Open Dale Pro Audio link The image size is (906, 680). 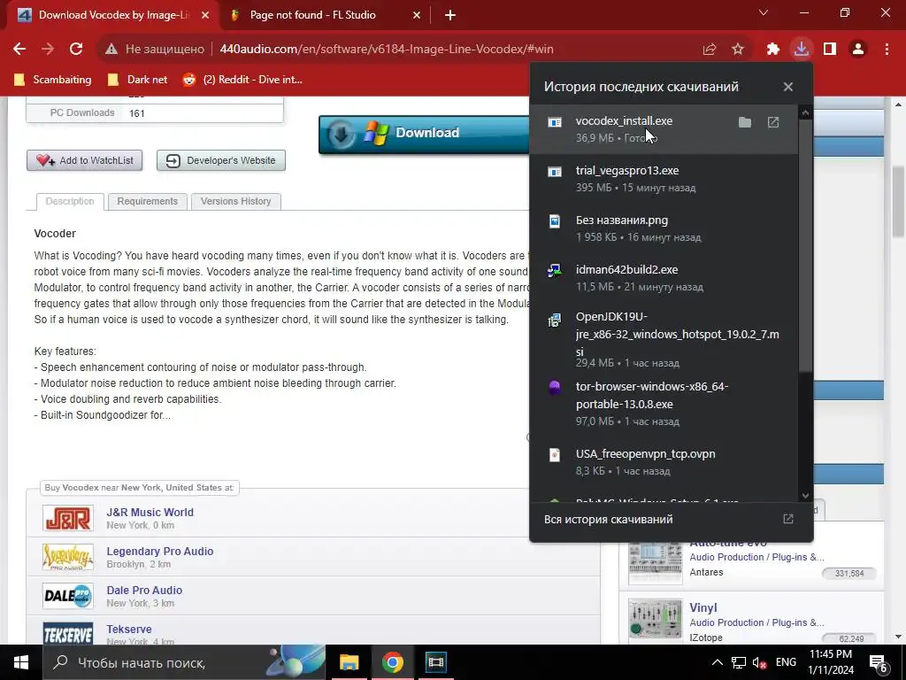coord(144,590)
